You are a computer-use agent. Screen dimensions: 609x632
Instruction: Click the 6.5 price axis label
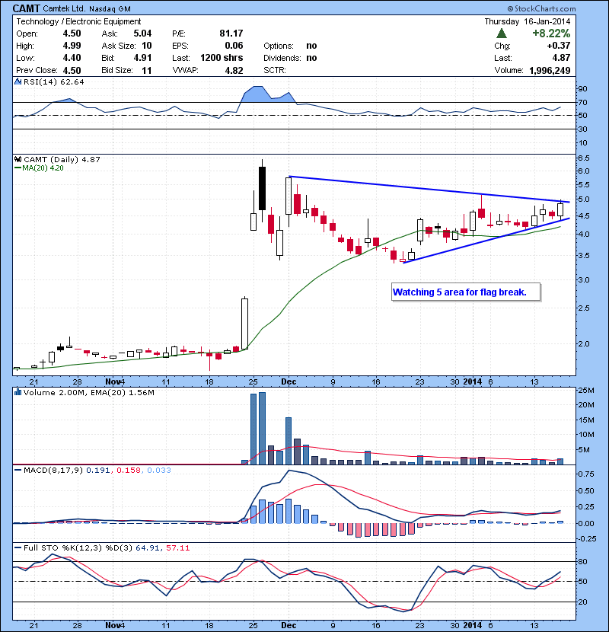[584, 158]
